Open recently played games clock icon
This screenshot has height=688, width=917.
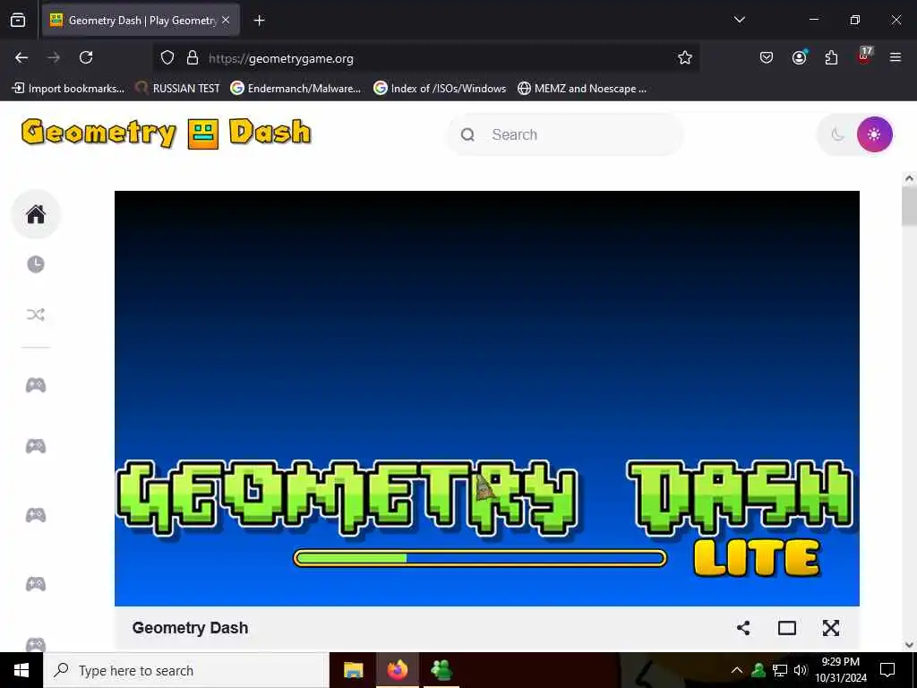point(36,264)
